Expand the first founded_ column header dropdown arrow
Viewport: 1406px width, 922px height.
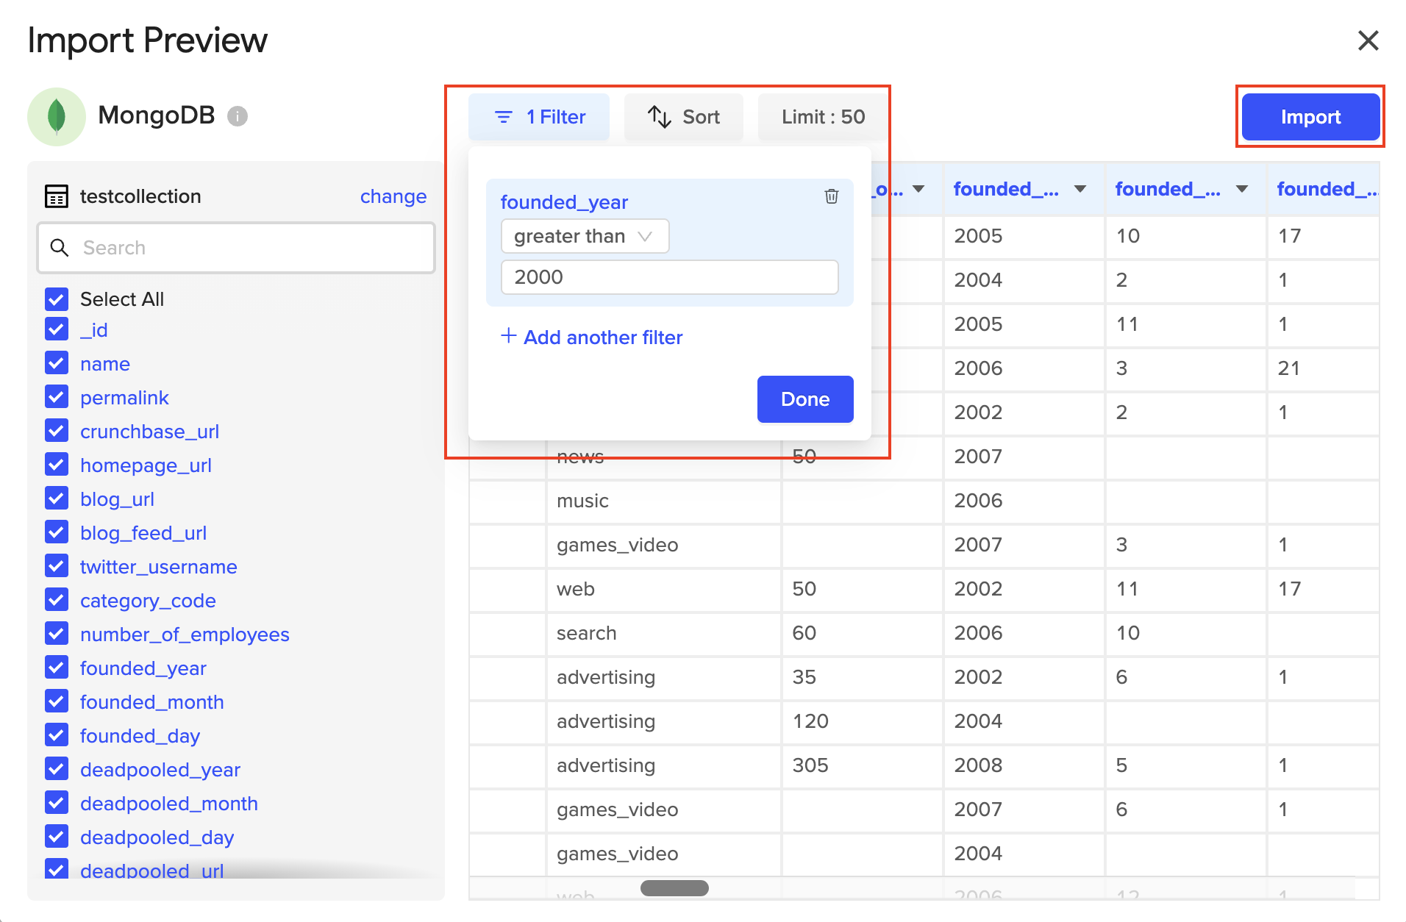(x=1080, y=189)
